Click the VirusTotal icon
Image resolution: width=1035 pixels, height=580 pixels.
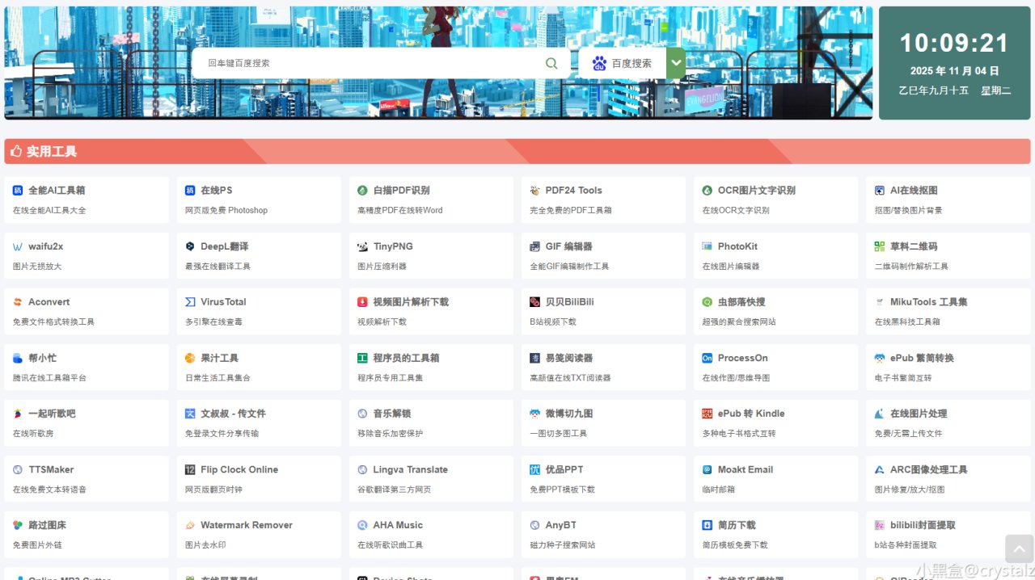190,302
